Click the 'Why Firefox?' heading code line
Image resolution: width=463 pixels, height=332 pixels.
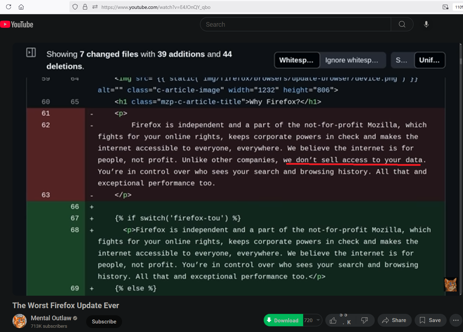click(x=218, y=102)
